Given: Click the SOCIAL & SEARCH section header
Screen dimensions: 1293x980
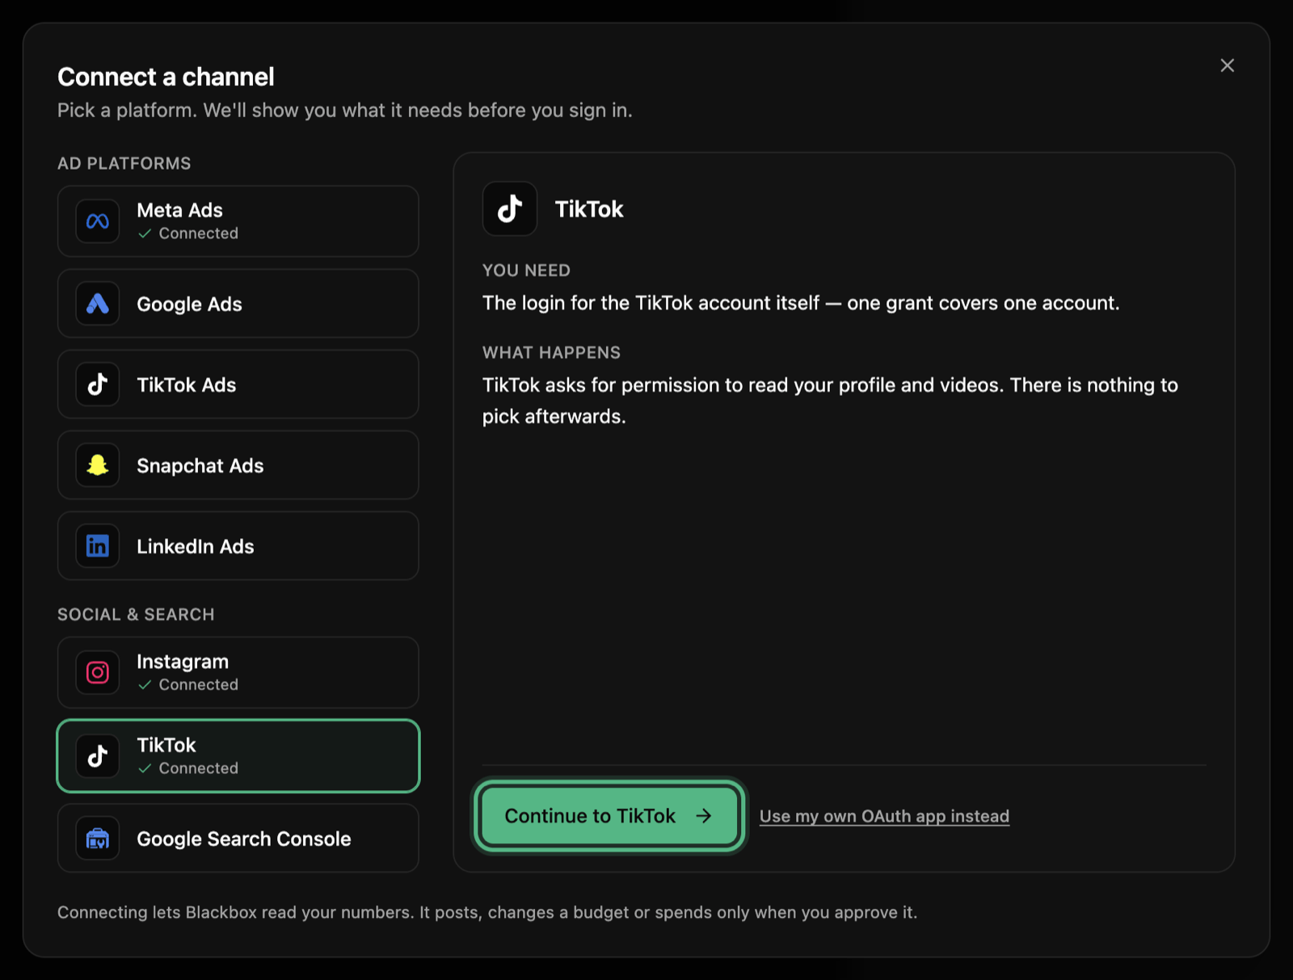Looking at the screenshot, I should [136, 615].
